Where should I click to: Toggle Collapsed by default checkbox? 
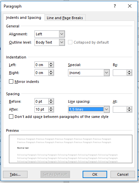point(70,42)
